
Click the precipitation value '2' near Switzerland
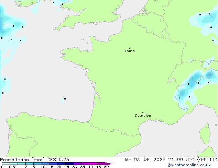[188, 84]
